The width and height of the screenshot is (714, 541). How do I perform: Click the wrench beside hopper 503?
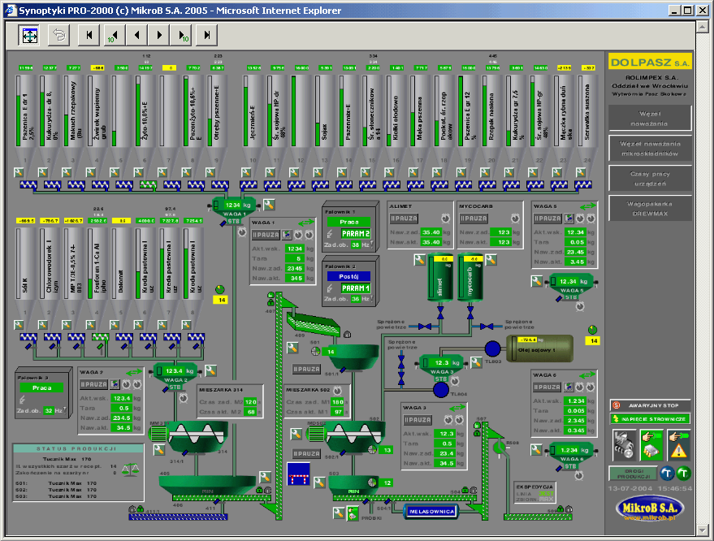[x=319, y=482]
